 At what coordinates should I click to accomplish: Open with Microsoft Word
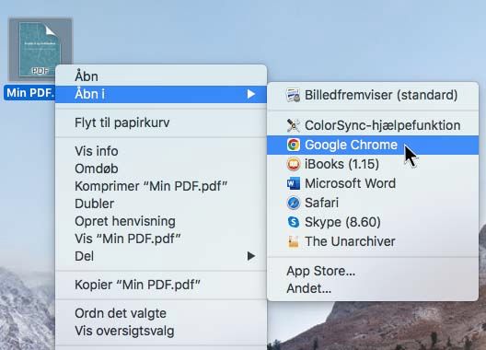tap(373, 183)
